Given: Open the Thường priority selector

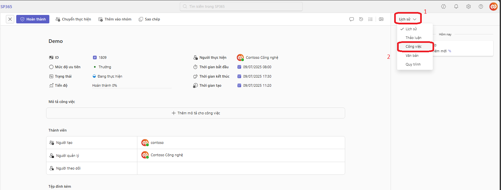Looking at the screenshot, I should (x=105, y=67).
